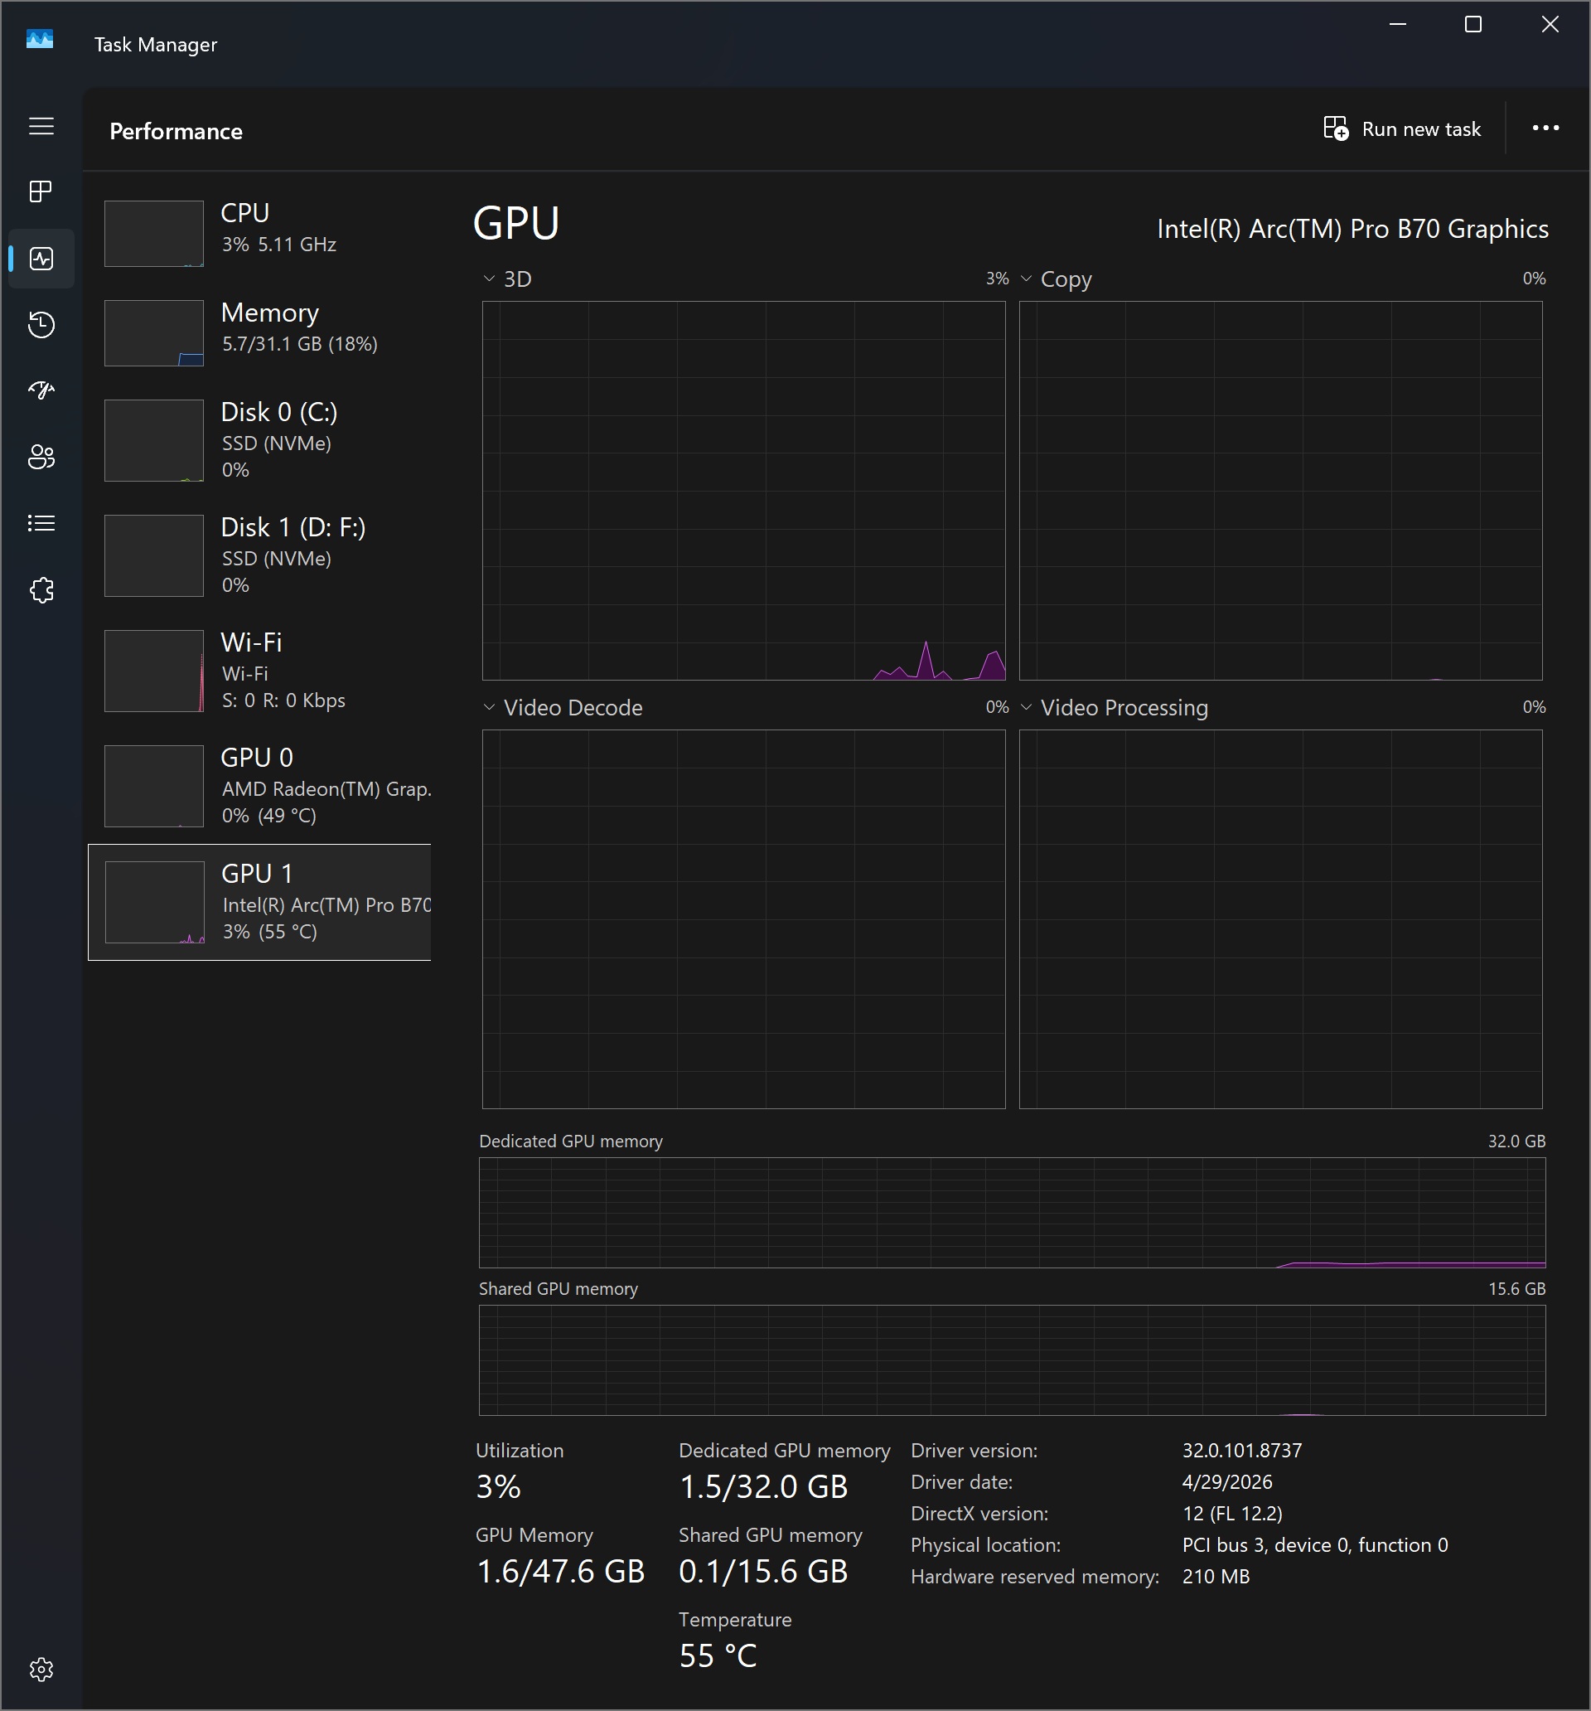Screen dimensions: 1591x1711
Task: Click the large GPU heading
Action: (516, 224)
